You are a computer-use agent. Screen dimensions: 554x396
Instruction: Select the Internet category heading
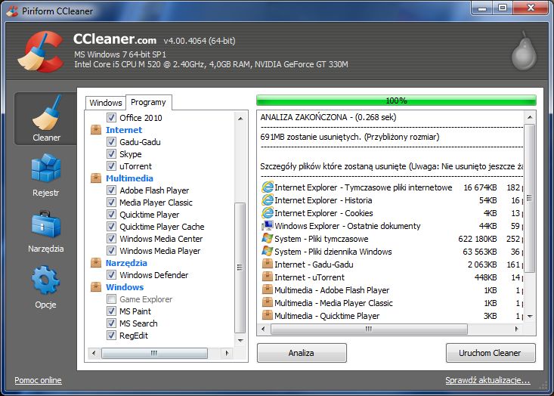(x=124, y=130)
